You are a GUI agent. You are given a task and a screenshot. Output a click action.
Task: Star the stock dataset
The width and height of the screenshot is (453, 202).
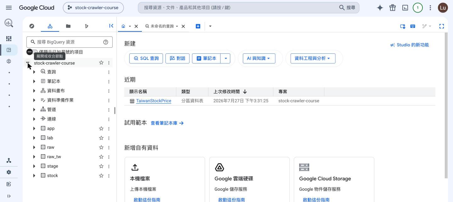tap(101, 176)
